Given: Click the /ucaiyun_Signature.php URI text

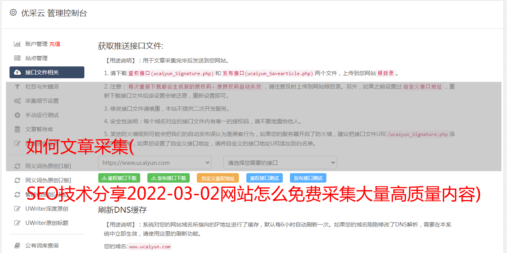Looking at the screenshot, I should coord(417,134).
